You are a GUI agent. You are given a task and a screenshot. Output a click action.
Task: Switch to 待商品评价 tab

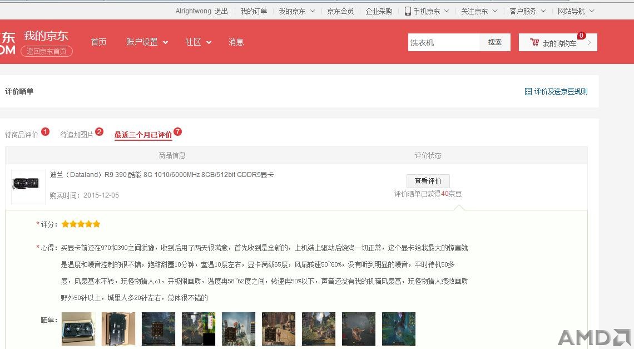22,135
